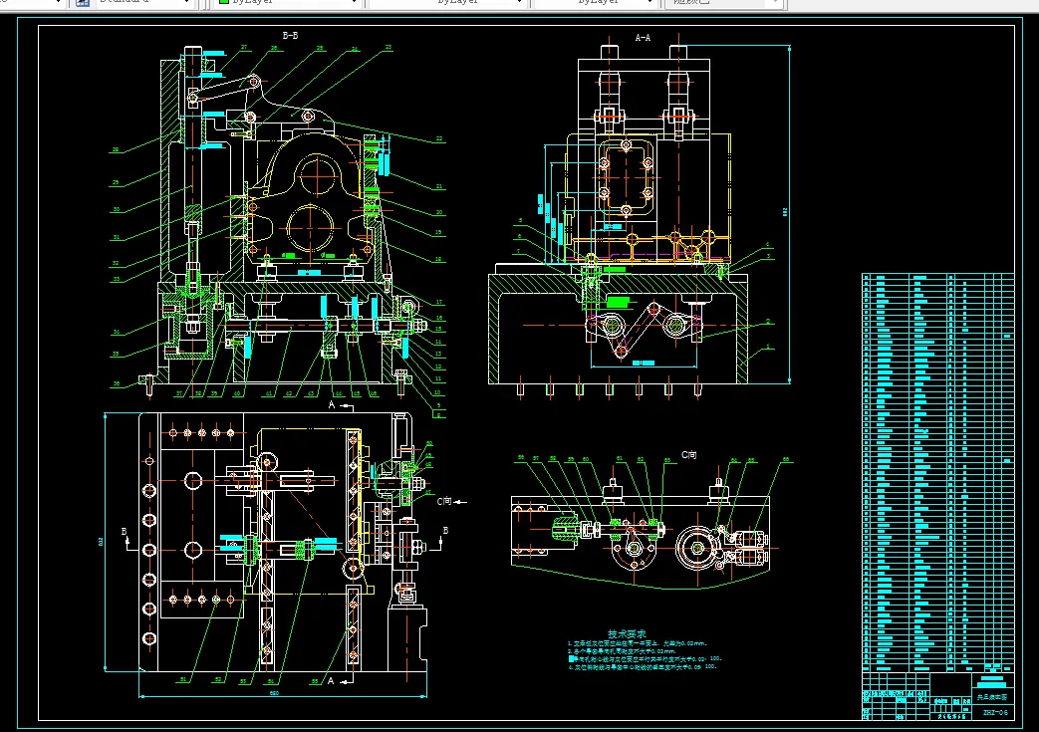
Task: Open the middle ByLayer linetype dropdown
Action: [x=448, y=3]
